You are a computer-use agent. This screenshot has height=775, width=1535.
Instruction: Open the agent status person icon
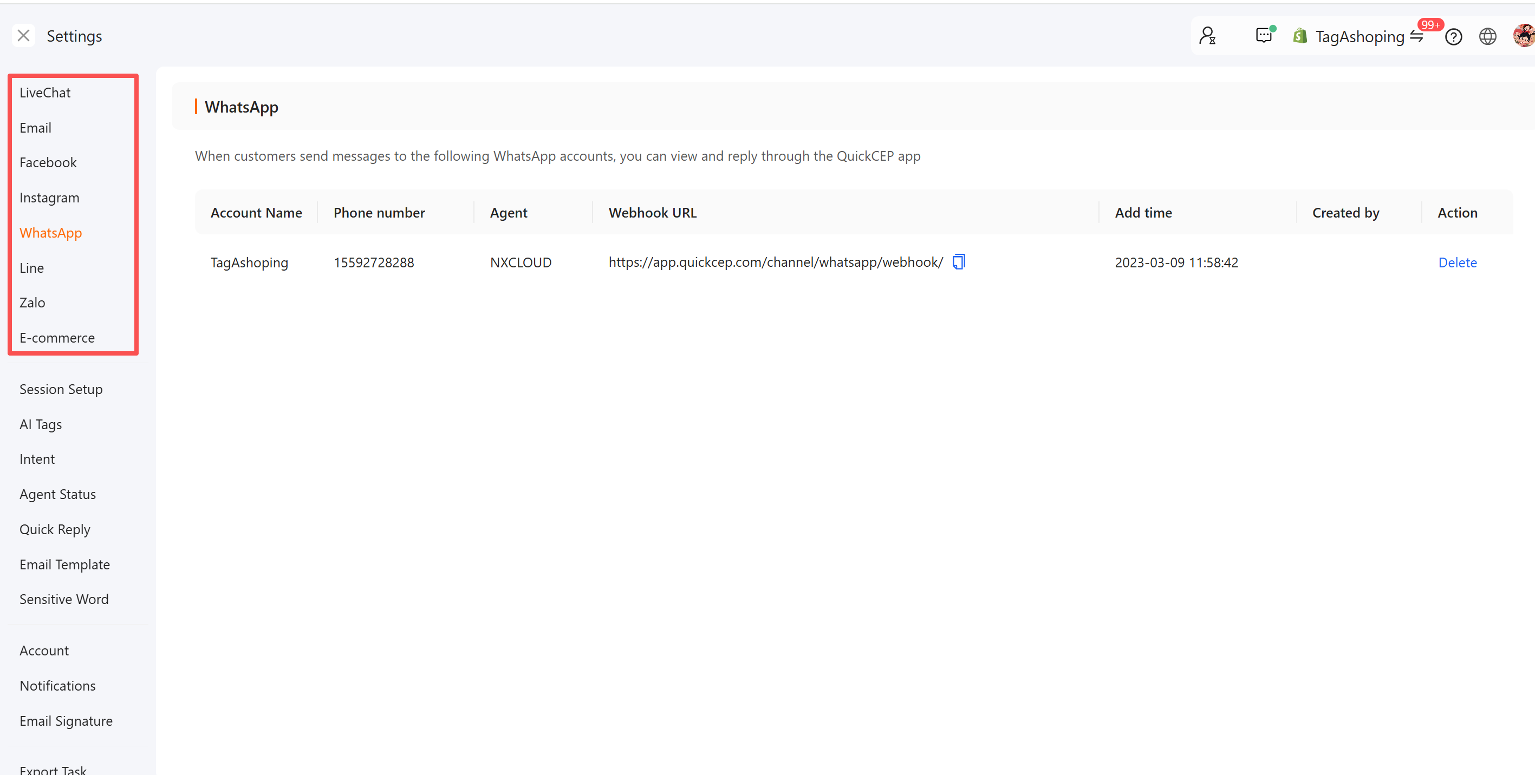1207,36
